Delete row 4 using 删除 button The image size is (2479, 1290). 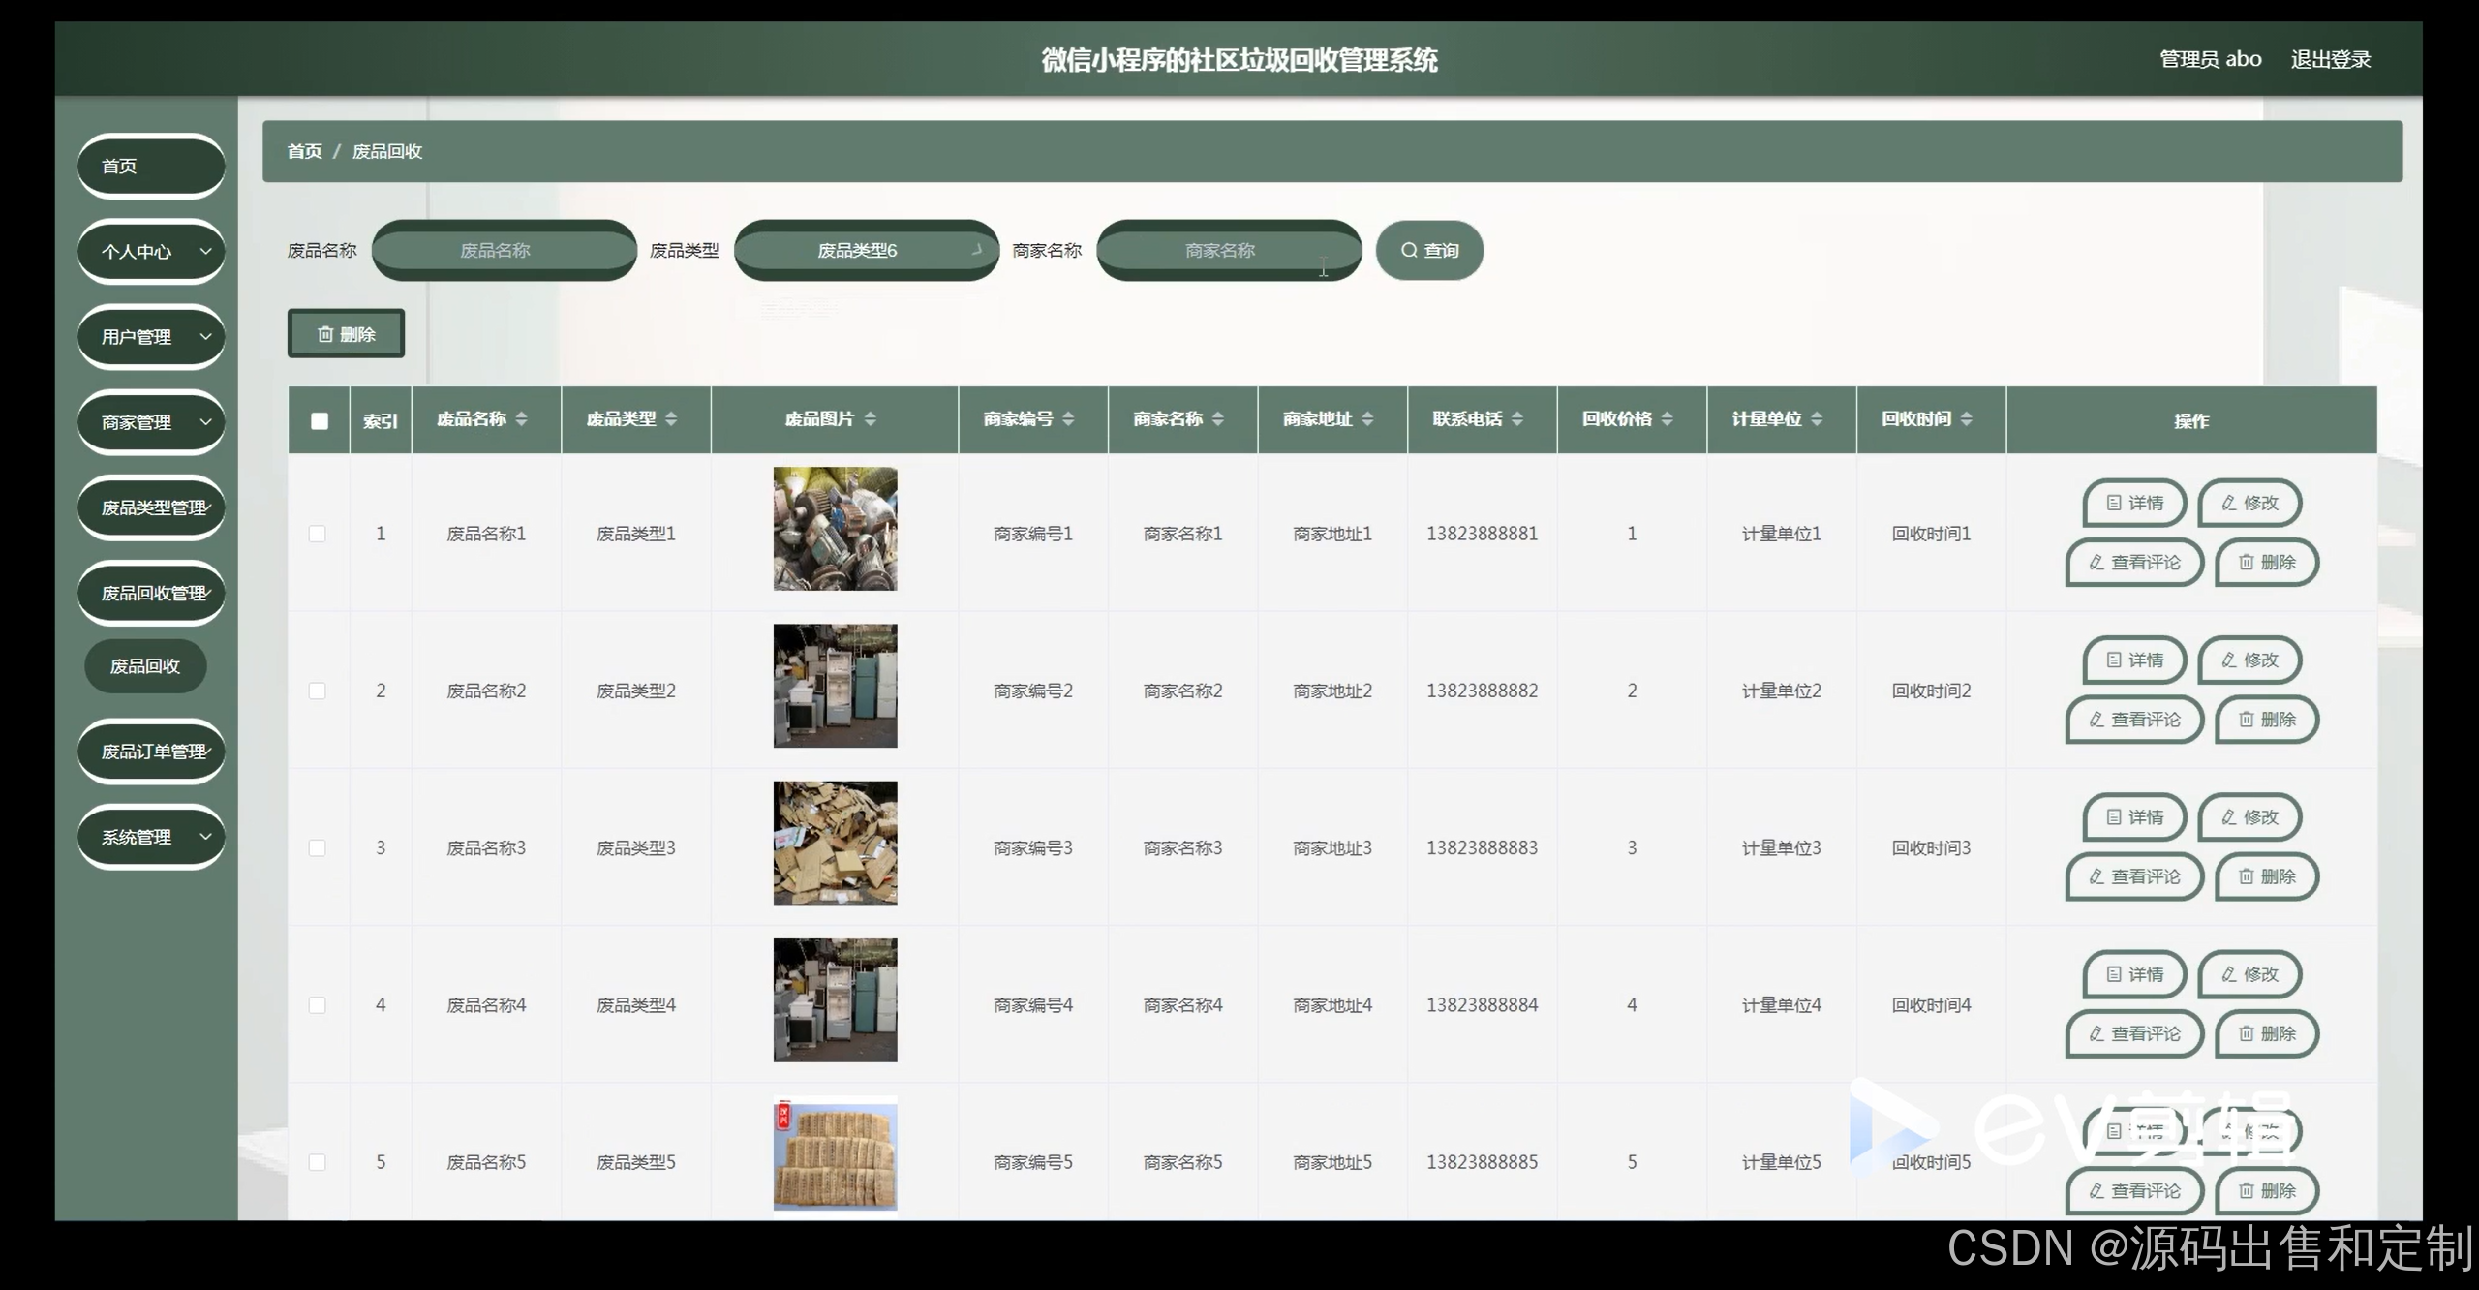(x=2266, y=1033)
